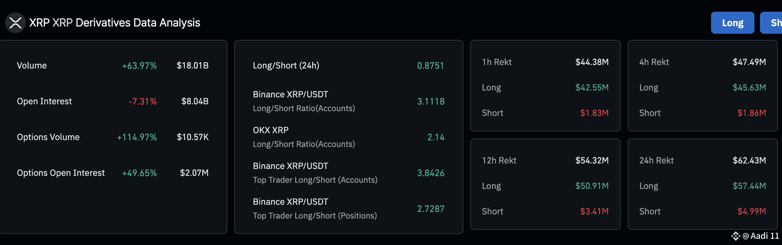Viewport: 782px width, 245px height.
Task: Click the @Aadi 11 watermark text
Action: (x=761, y=236)
